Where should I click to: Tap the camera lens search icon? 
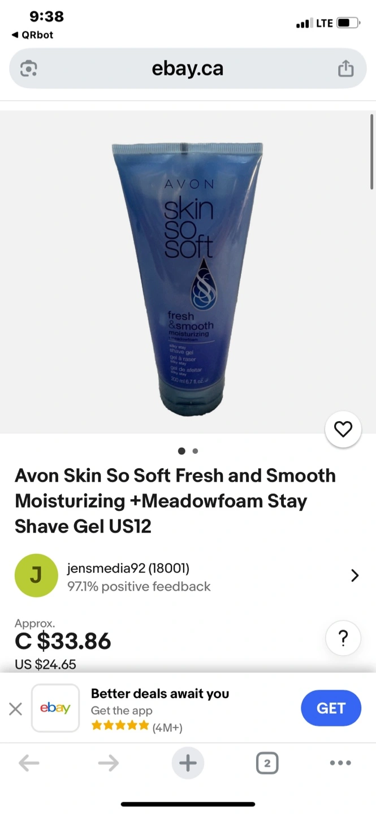tap(28, 69)
